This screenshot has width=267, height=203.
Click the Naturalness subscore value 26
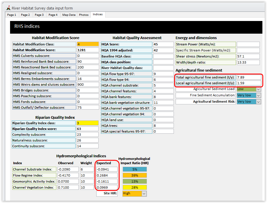88,141
